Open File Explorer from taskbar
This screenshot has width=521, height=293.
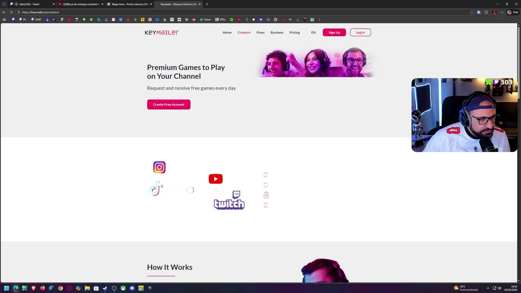[x=87, y=289]
